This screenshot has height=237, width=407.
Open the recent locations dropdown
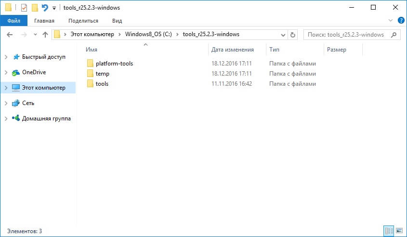[x=35, y=34]
